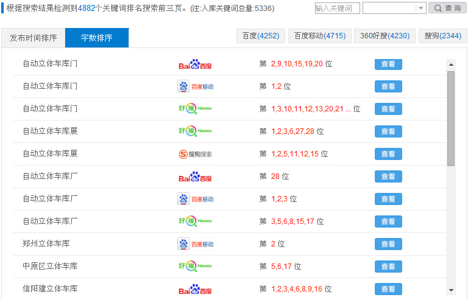The image size is (468, 300).
Task: Click ranking text 1,2,3,4,6,8,9,16
Action: point(297,289)
